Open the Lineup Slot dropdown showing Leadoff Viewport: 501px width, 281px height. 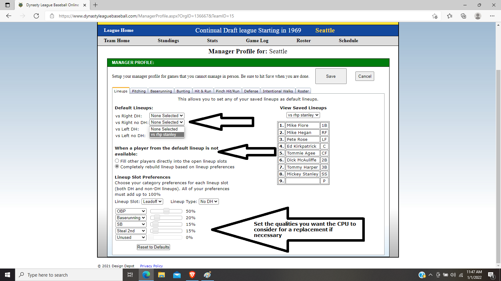coord(152,201)
